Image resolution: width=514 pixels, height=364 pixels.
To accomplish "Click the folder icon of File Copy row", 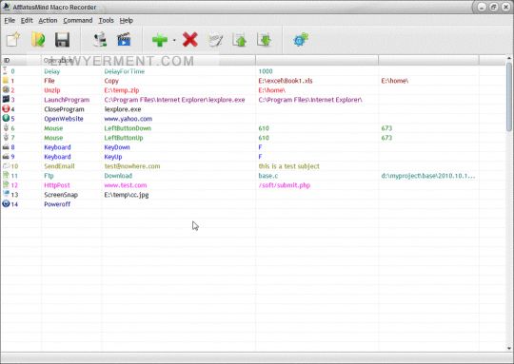I will (6, 80).
